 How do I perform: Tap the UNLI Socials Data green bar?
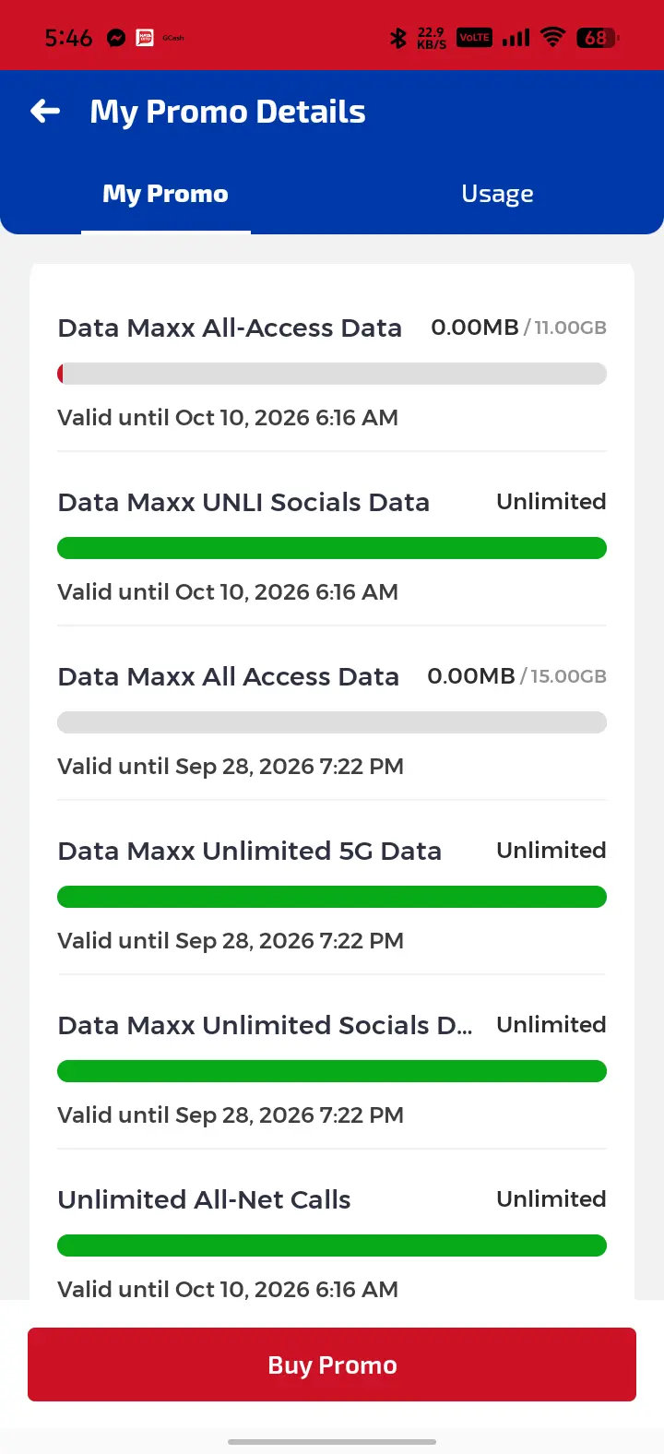tap(332, 548)
